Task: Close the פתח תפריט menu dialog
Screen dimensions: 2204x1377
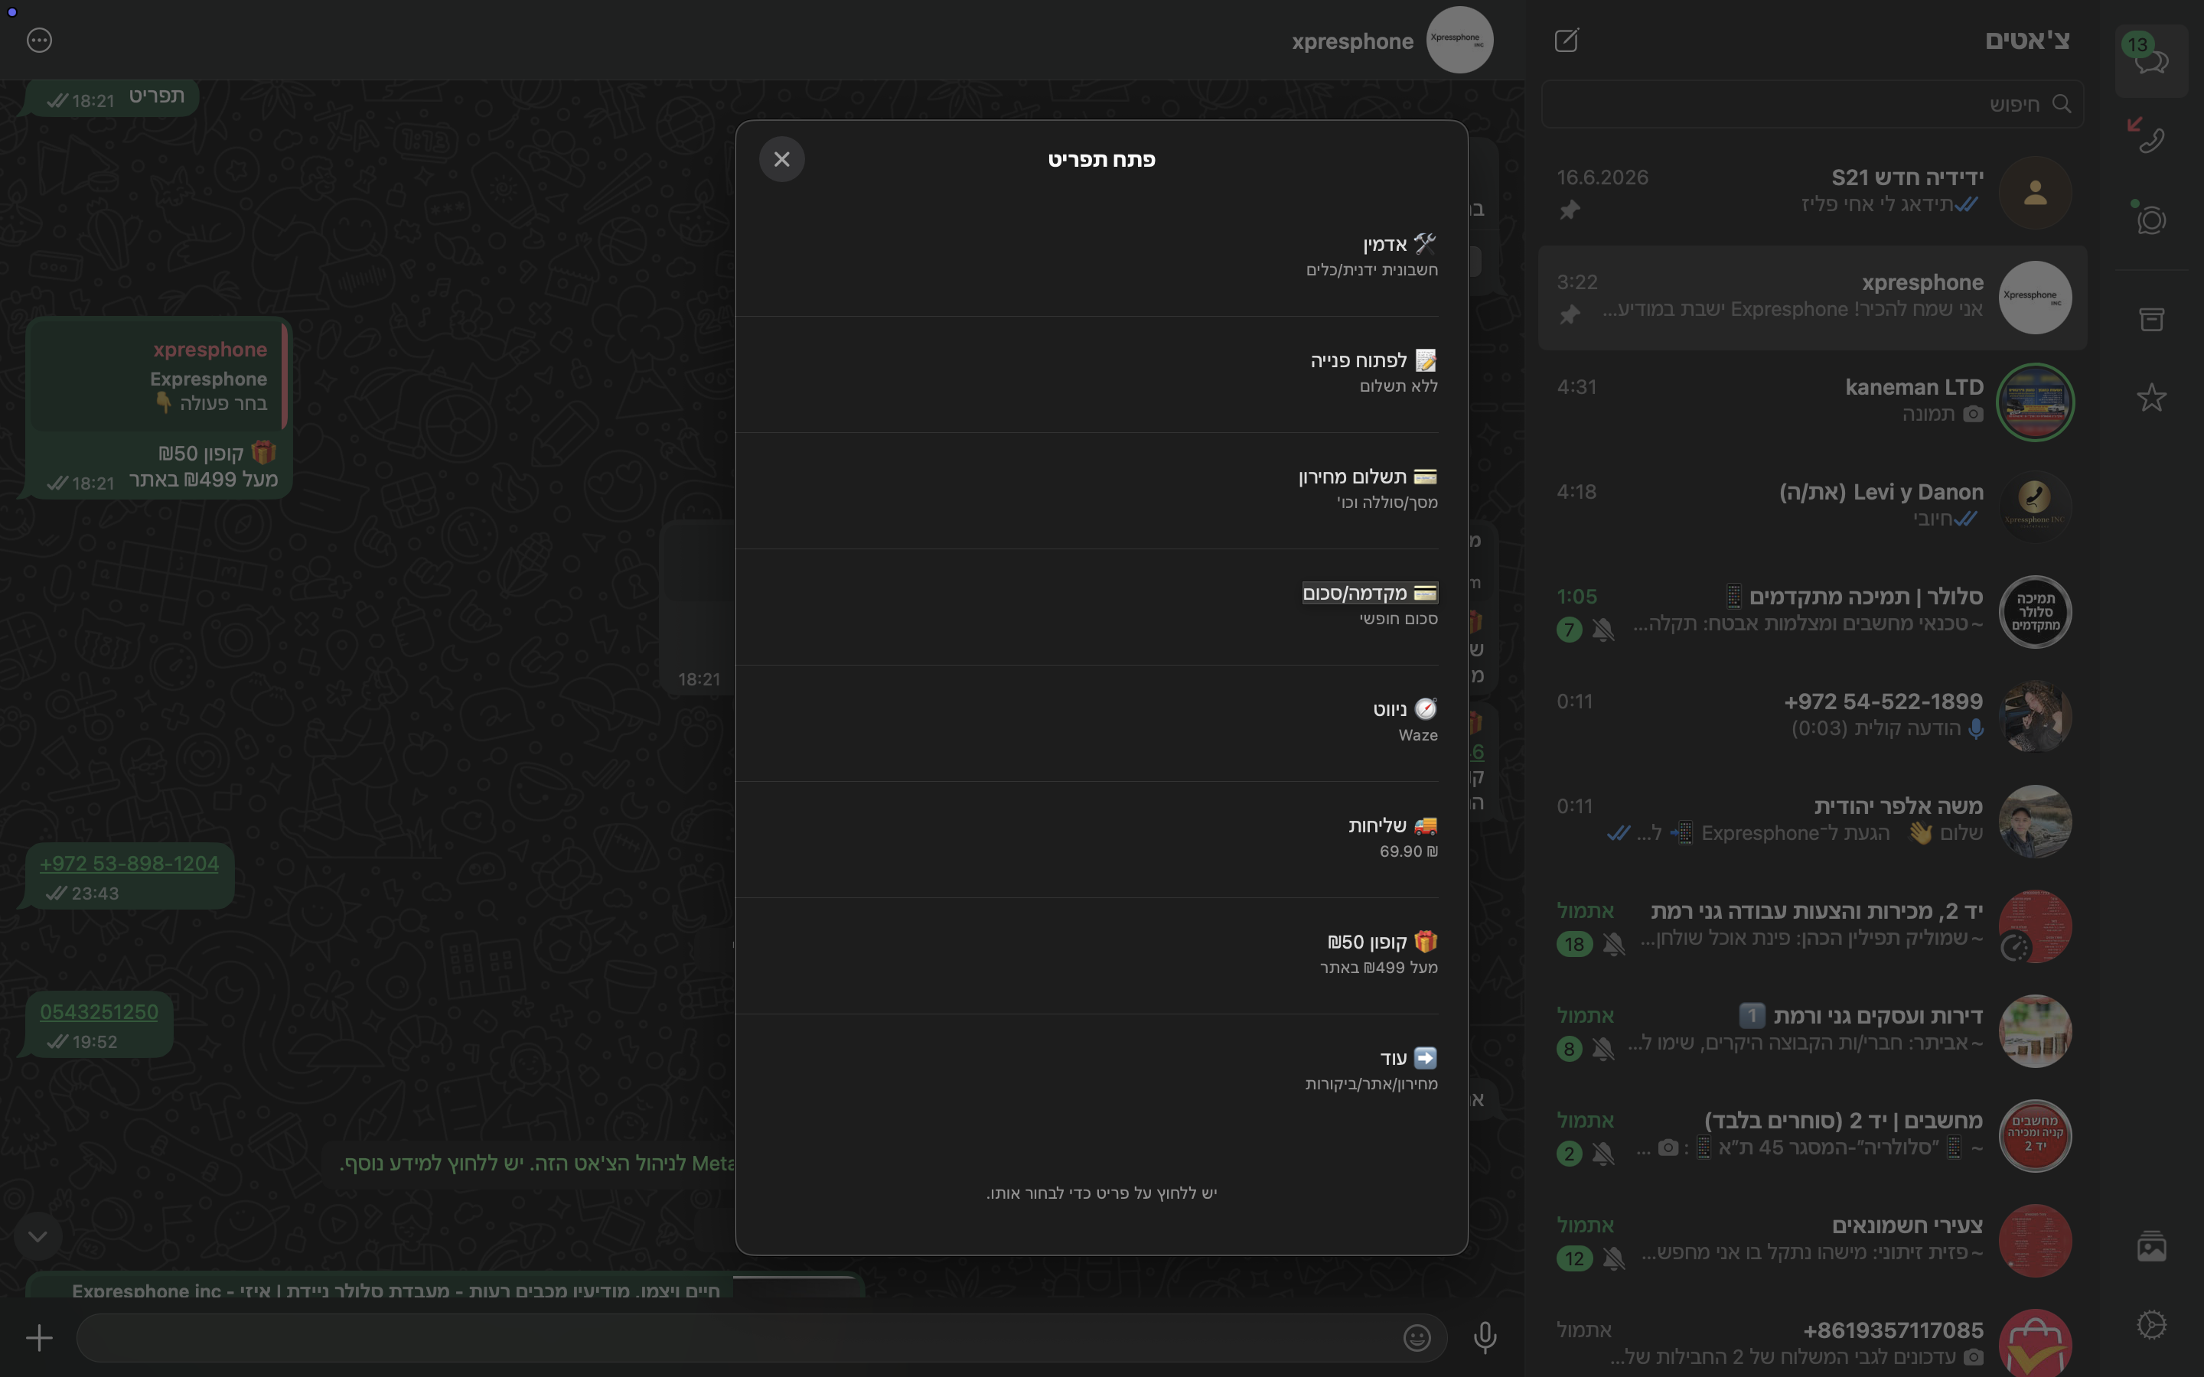Action: click(x=781, y=159)
